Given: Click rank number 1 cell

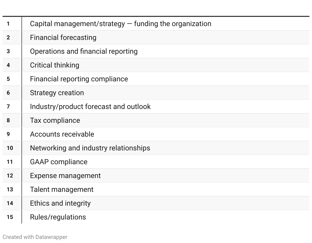Looking at the screenshot, I should (x=12, y=24).
